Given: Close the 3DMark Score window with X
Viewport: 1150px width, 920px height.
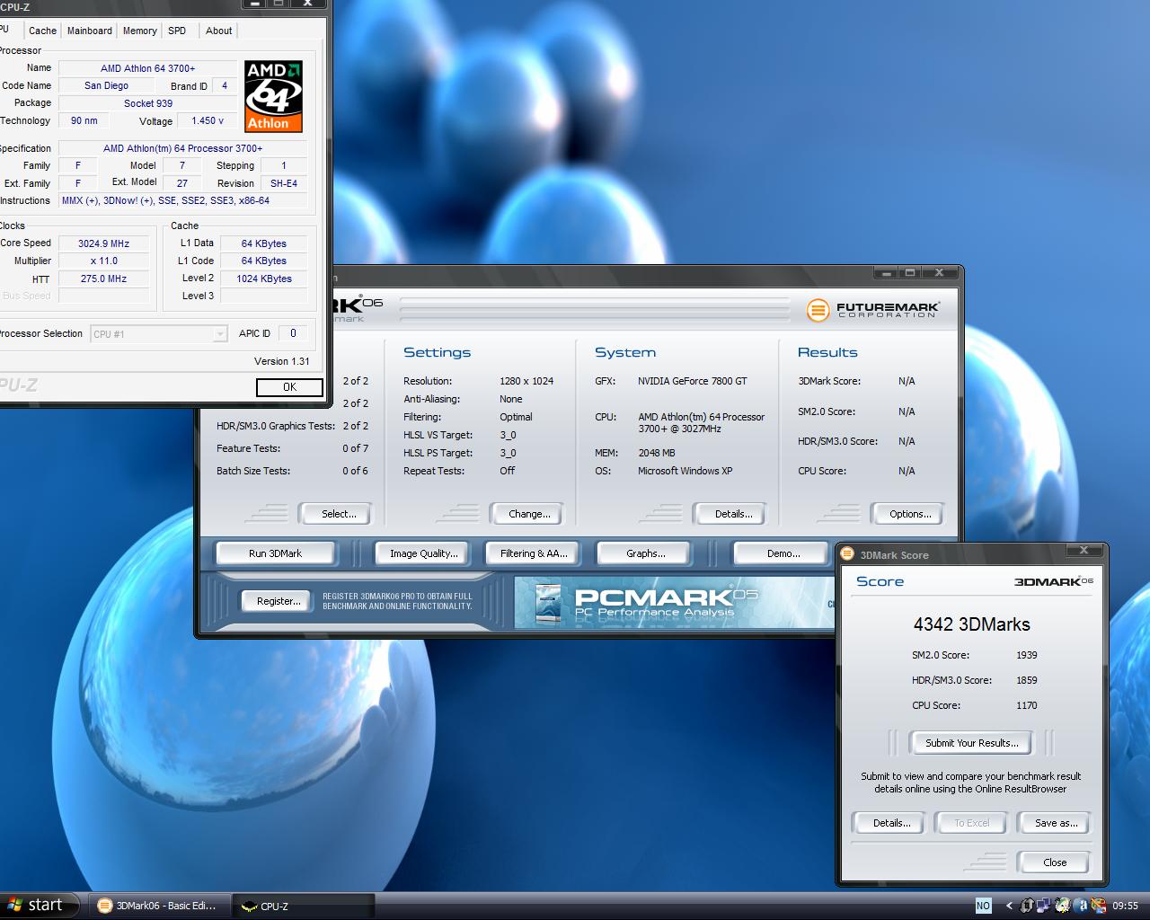Looking at the screenshot, I should click(x=1084, y=550).
